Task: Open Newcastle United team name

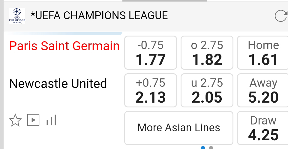Action: coord(58,83)
